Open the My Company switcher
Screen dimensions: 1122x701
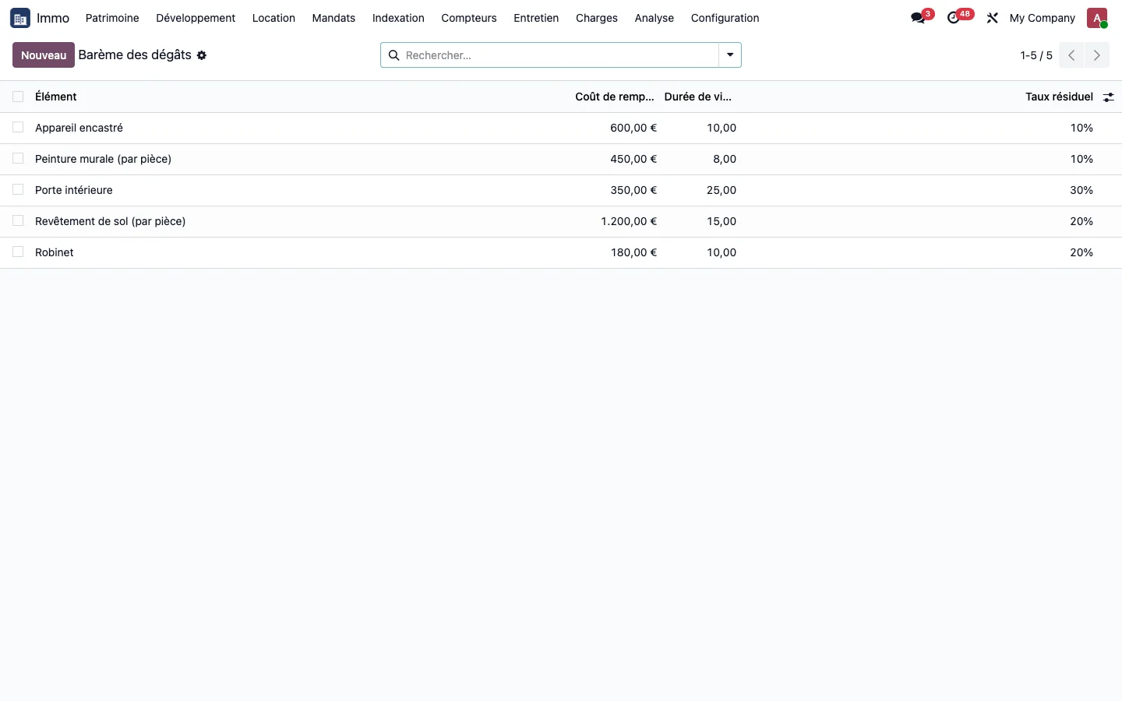coord(1042,18)
